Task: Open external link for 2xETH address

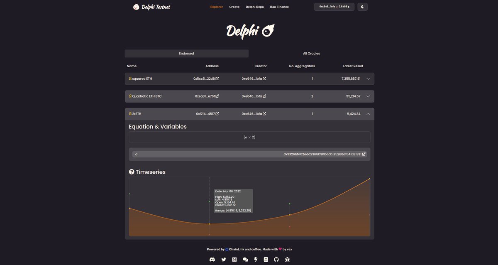Action: [x=217, y=113]
